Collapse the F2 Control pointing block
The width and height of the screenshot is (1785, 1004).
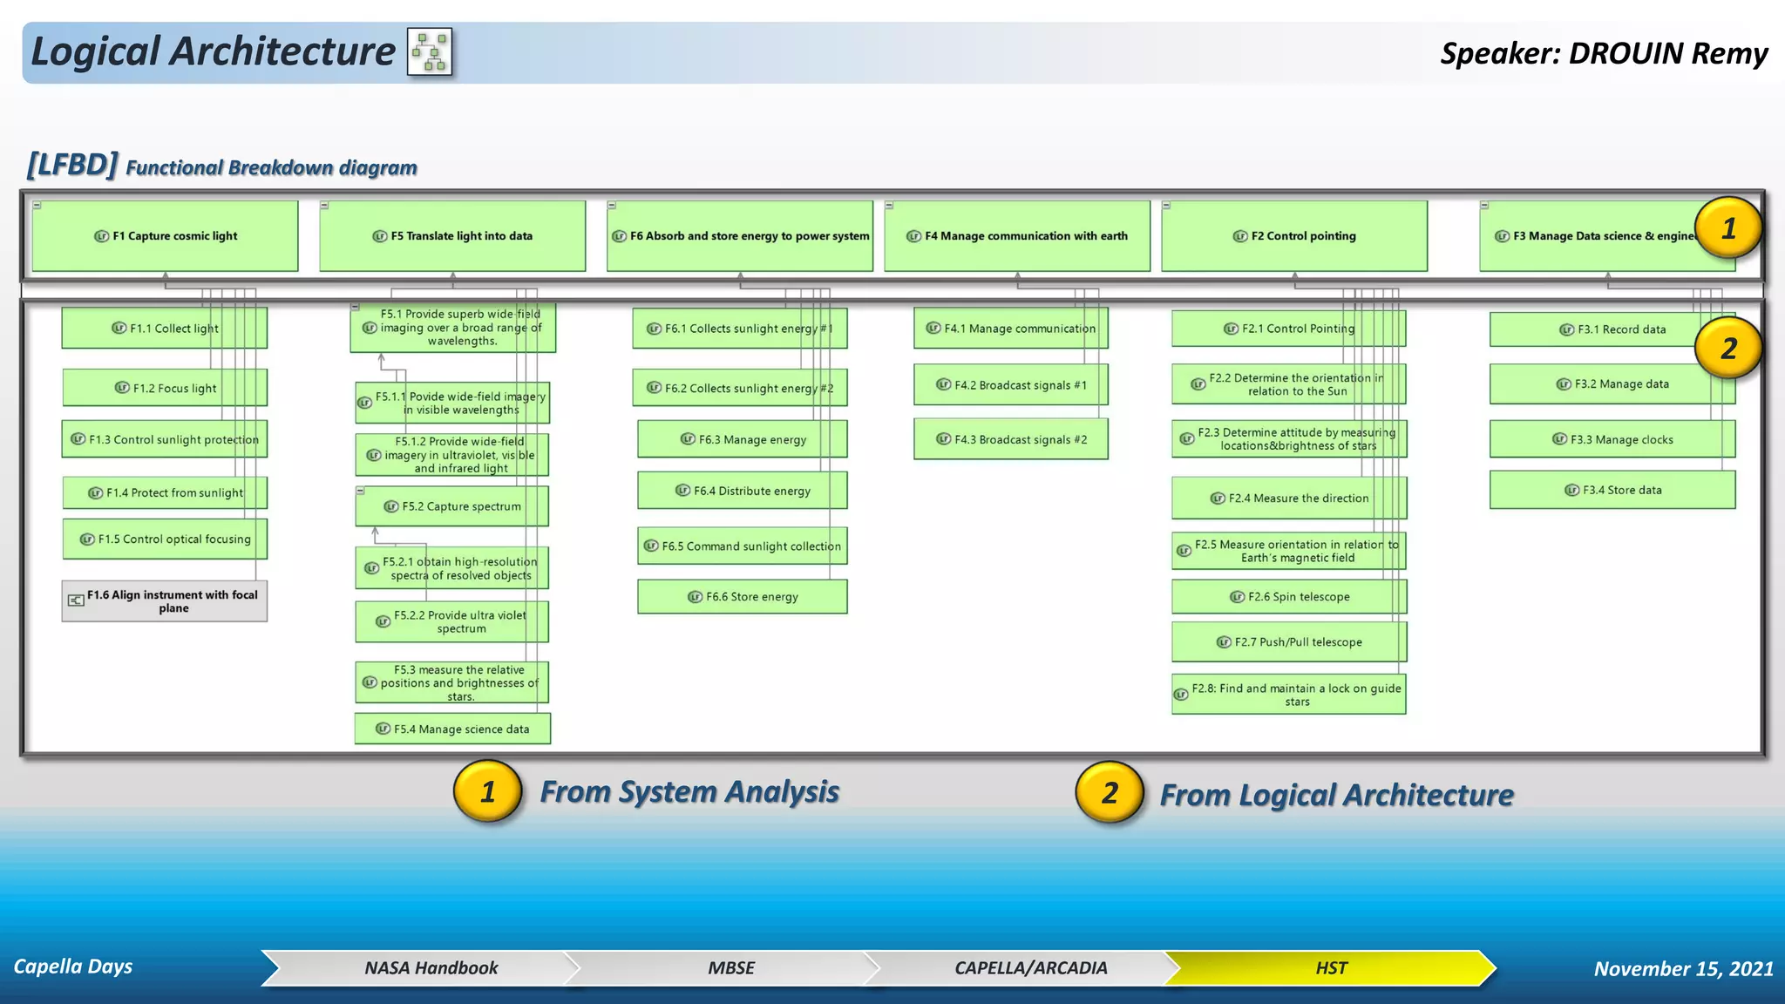[x=1166, y=206]
